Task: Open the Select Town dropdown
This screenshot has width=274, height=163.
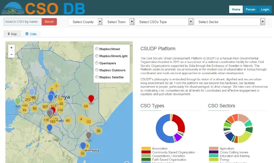Action: coord(119,22)
